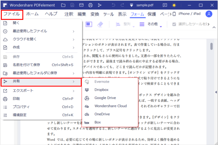Select 印刷 menu item
218x145 pixels.
pos(41,99)
